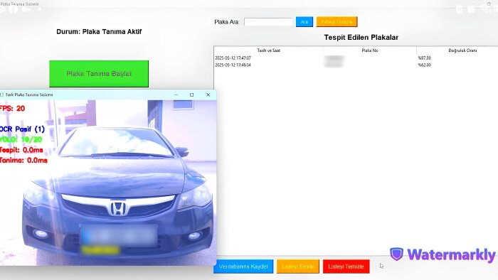Minimize the Türk Plaka Tanıma Sistemi window
Image resolution: width=498 pixels, height=280 pixels.
(x=176, y=95)
